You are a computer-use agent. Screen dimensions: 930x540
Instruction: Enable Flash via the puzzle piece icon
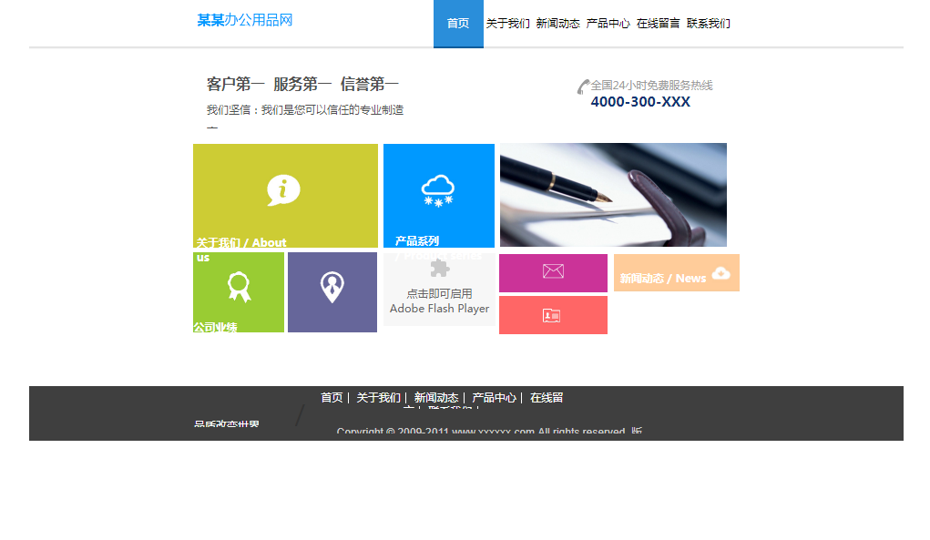click(x=439, y=268)
